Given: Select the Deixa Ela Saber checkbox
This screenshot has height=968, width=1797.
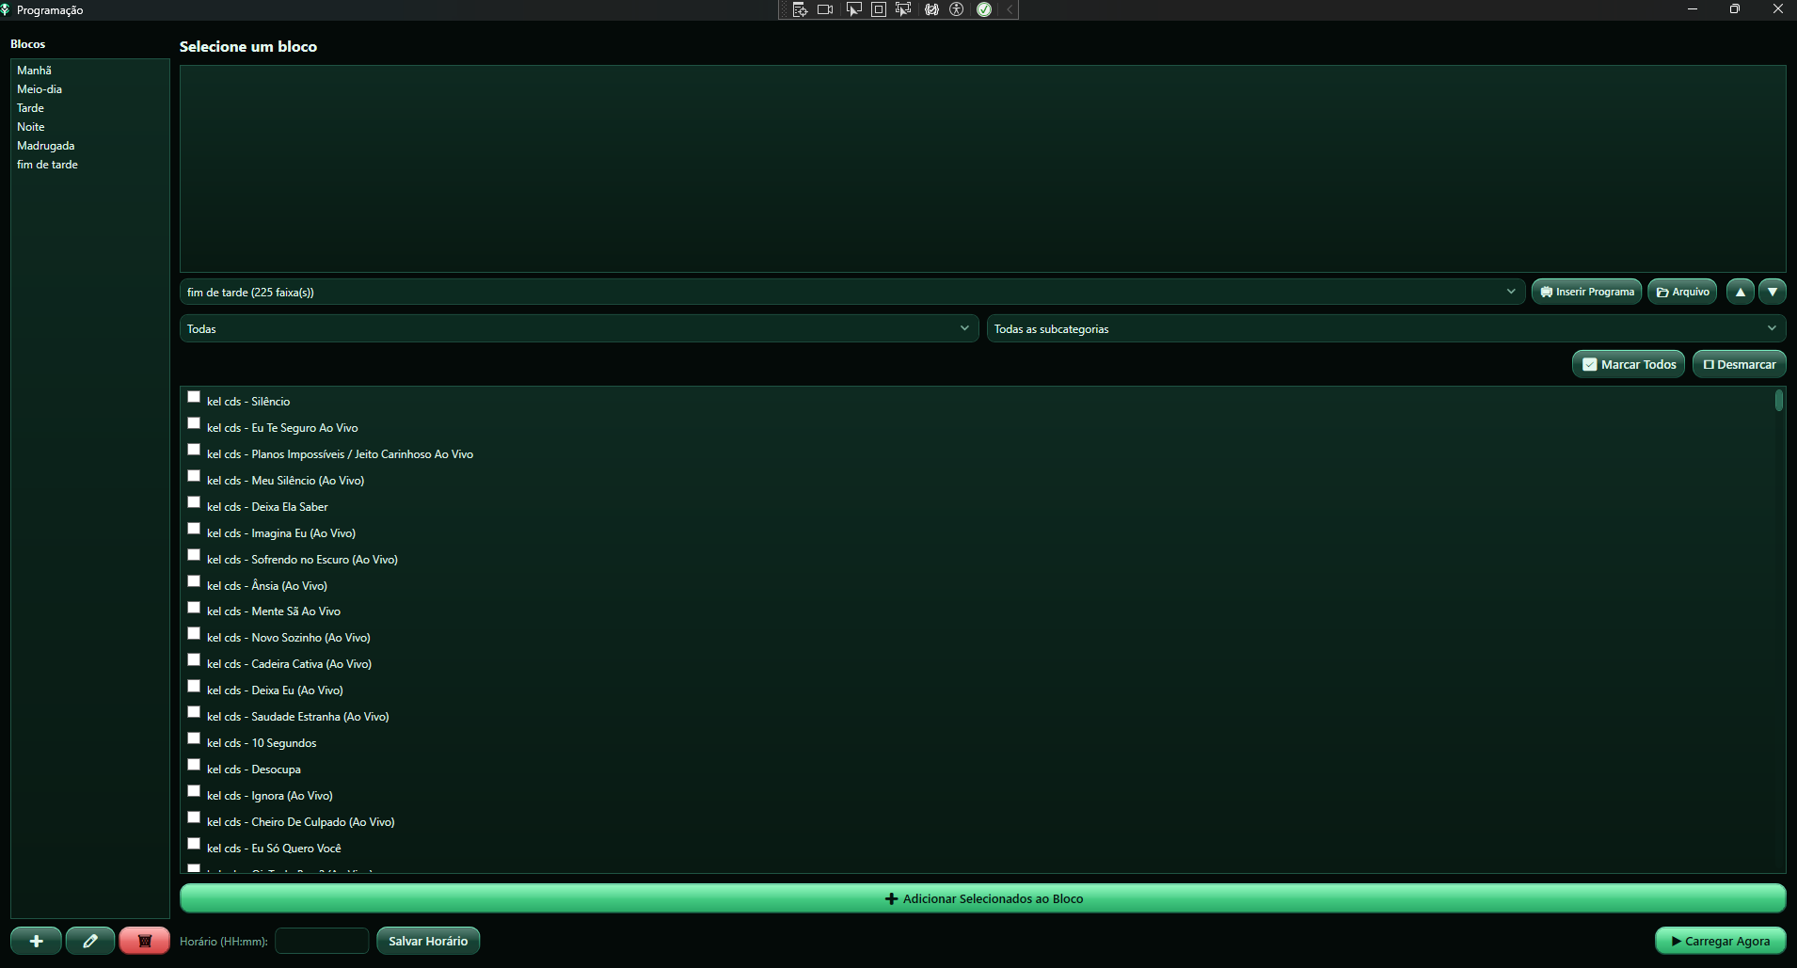Looking at the screenshot, I should point(194,502).
